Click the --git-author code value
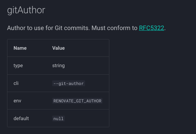The width and height of the screenshot is (196, 134). pyautogui.click(x=68, y=83)
